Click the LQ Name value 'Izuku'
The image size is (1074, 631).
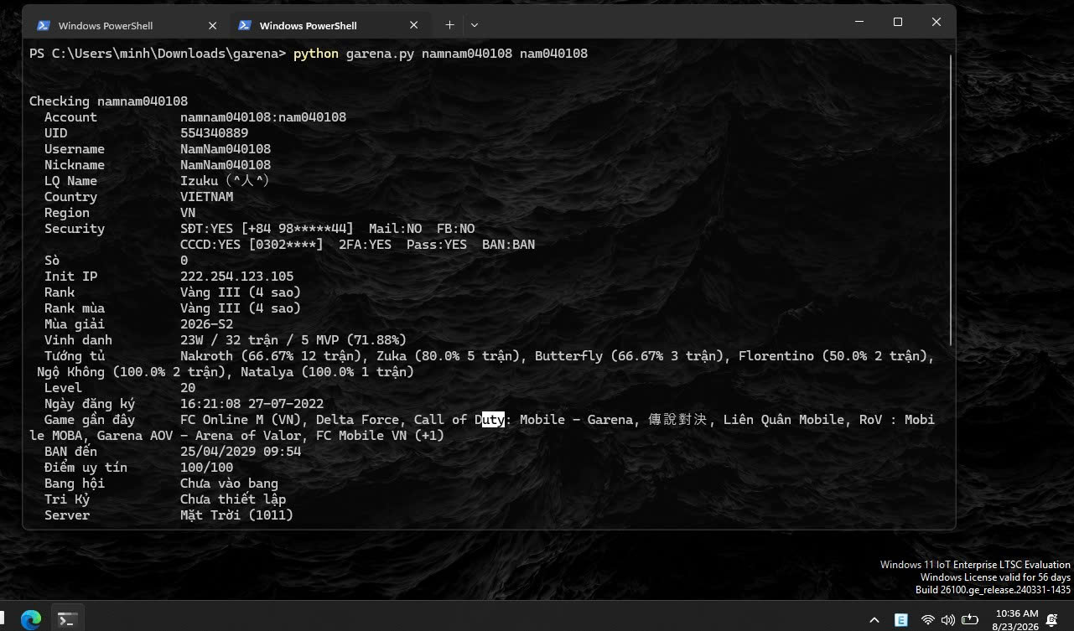[x=200, y=181]
